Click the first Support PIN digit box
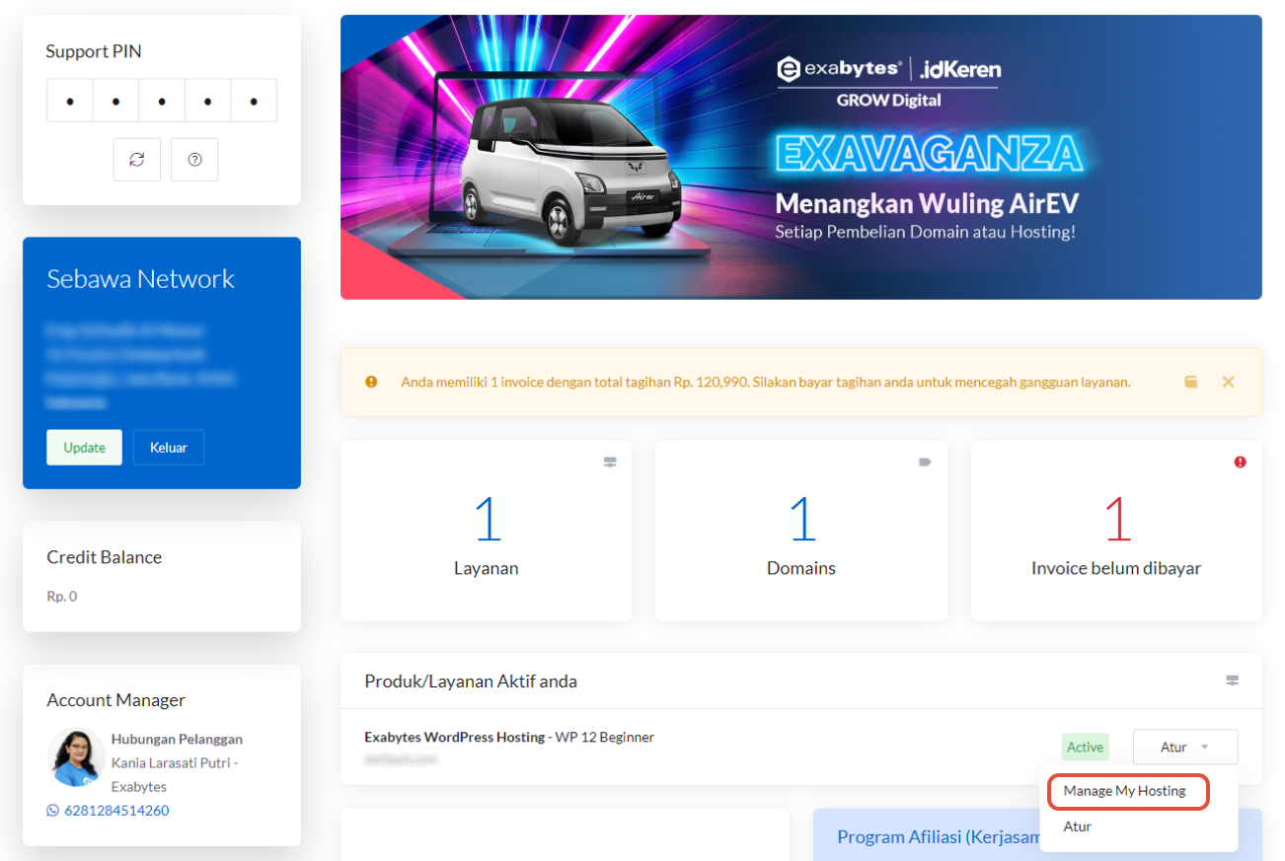This screenshot has width=1285, height=861. point(69,101)
